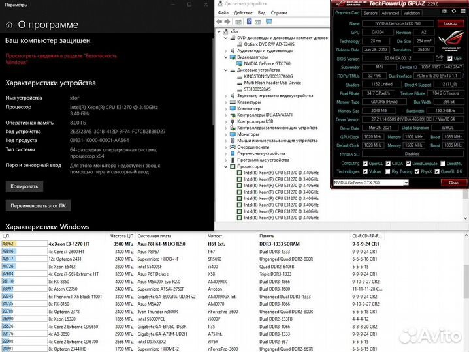
Task: Open GPU-Z hamburger menu icon
Action: (x=462, y=11)
